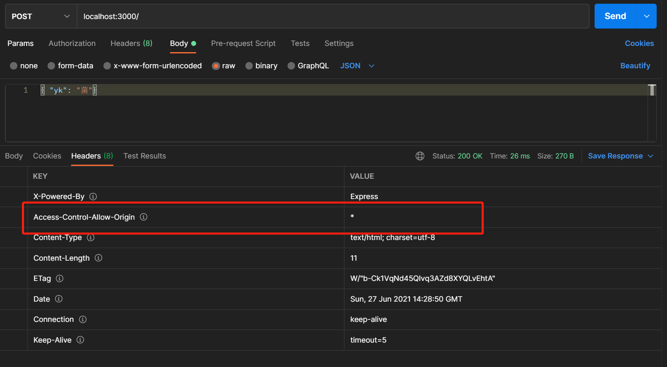Open the request Headers (8) tab

(132, 43)
